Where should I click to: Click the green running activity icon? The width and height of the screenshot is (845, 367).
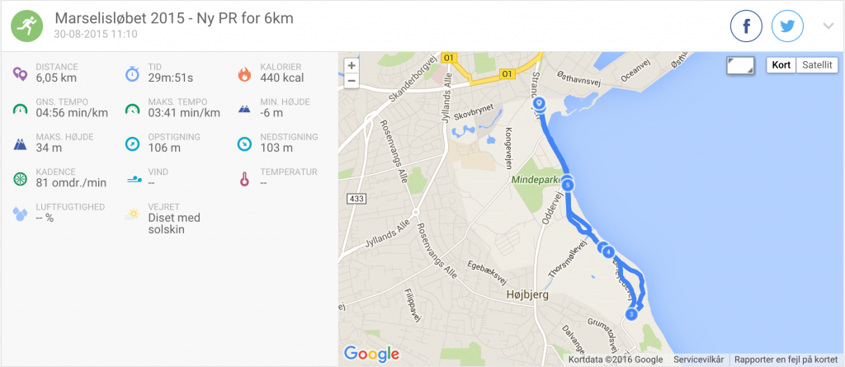pos(26,26)
